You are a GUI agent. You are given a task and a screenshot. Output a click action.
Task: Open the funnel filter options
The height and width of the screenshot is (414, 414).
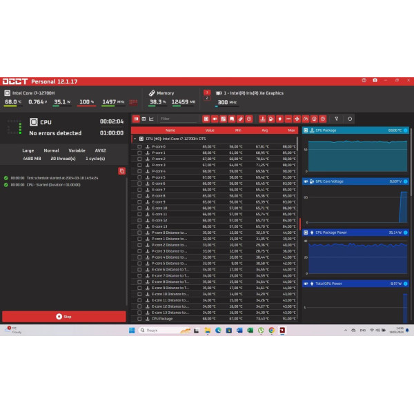[337, 119]
